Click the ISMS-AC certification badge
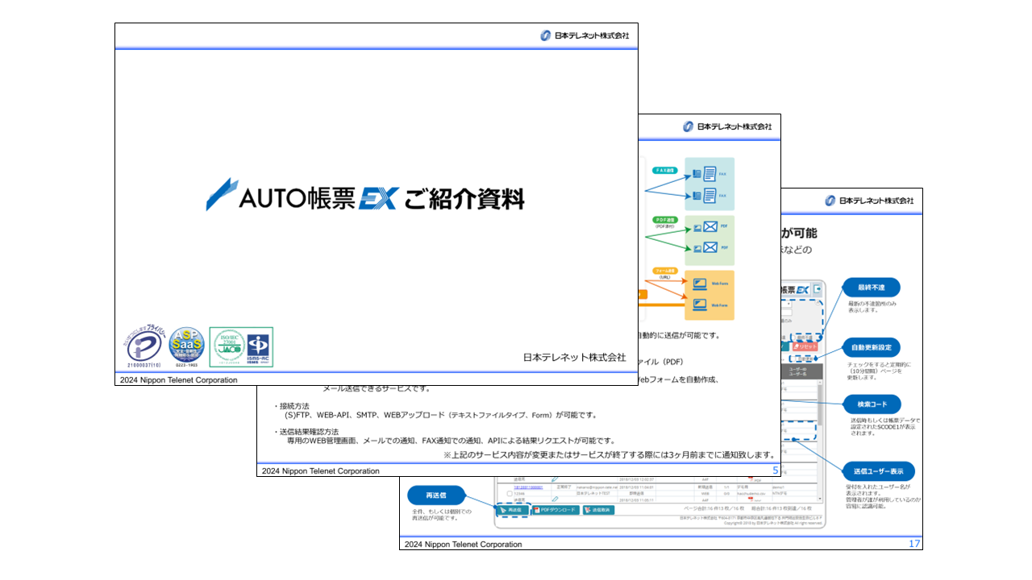 pos(258,347)
